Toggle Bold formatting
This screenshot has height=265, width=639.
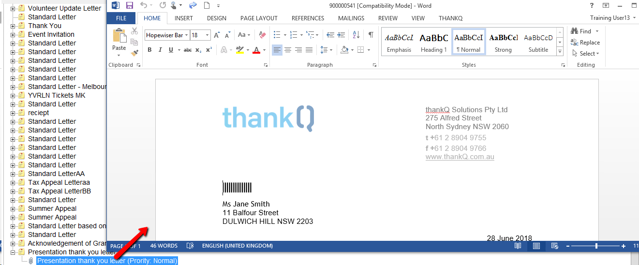tap(149, 50)
